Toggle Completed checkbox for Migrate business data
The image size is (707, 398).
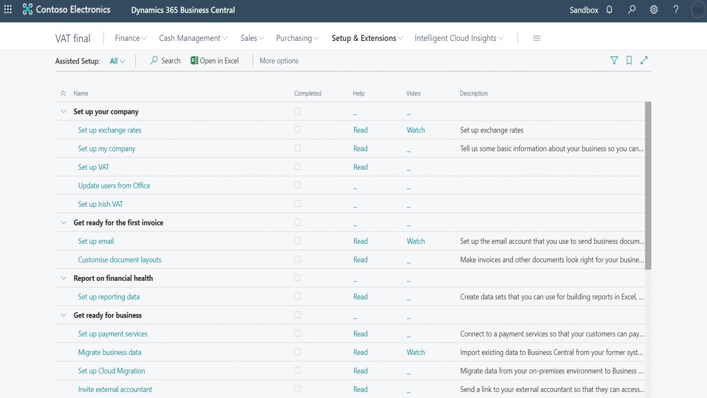point(298,352)
